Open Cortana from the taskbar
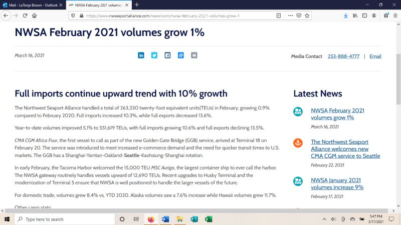The height and width of the screenshot is (225, 401). coord(122,219)
